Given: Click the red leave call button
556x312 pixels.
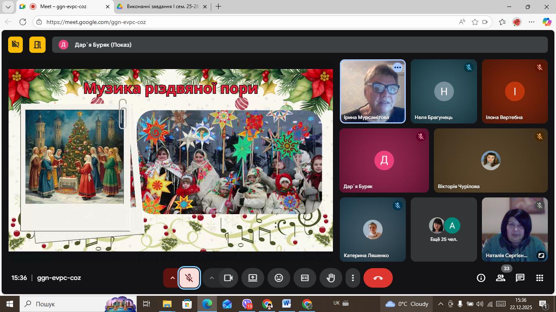Looking at the screenshot, I should [378, 278].
